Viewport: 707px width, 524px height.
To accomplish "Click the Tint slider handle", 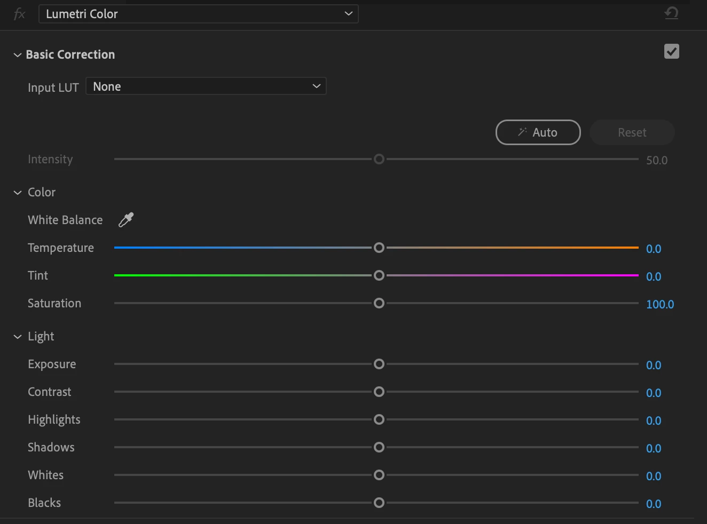I will point(379,275).
